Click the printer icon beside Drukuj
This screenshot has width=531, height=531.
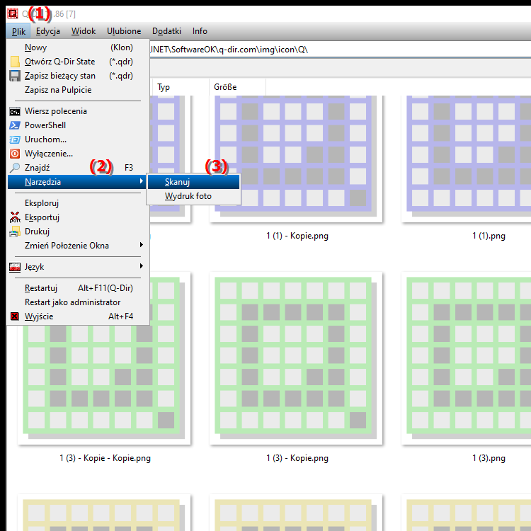15,232
